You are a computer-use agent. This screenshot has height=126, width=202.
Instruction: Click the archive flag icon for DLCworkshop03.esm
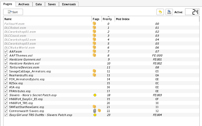(94, 43)
